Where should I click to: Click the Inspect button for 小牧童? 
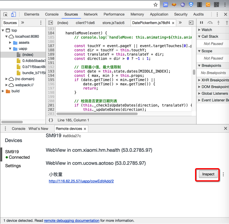208,174
